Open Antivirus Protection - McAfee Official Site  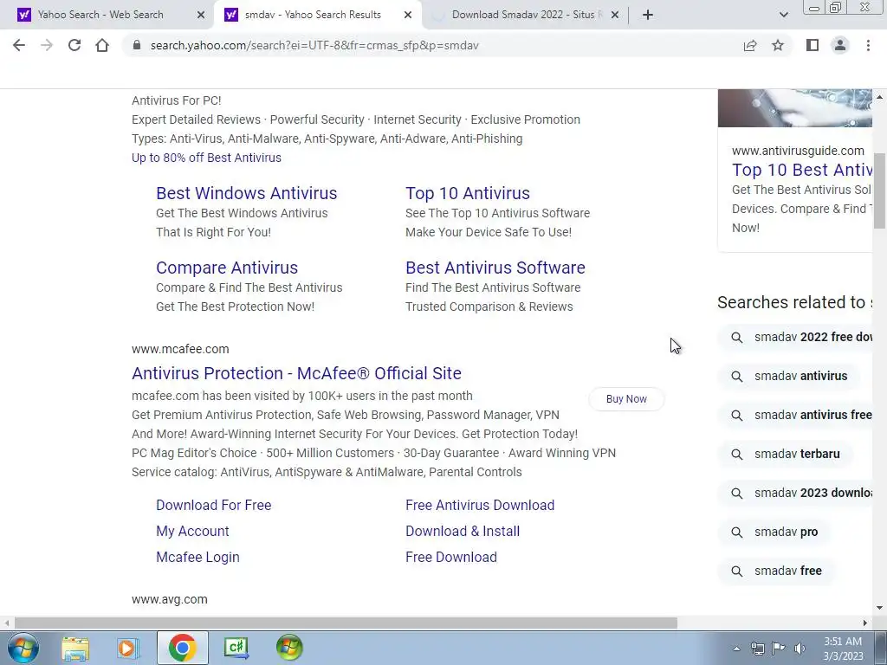296,373
